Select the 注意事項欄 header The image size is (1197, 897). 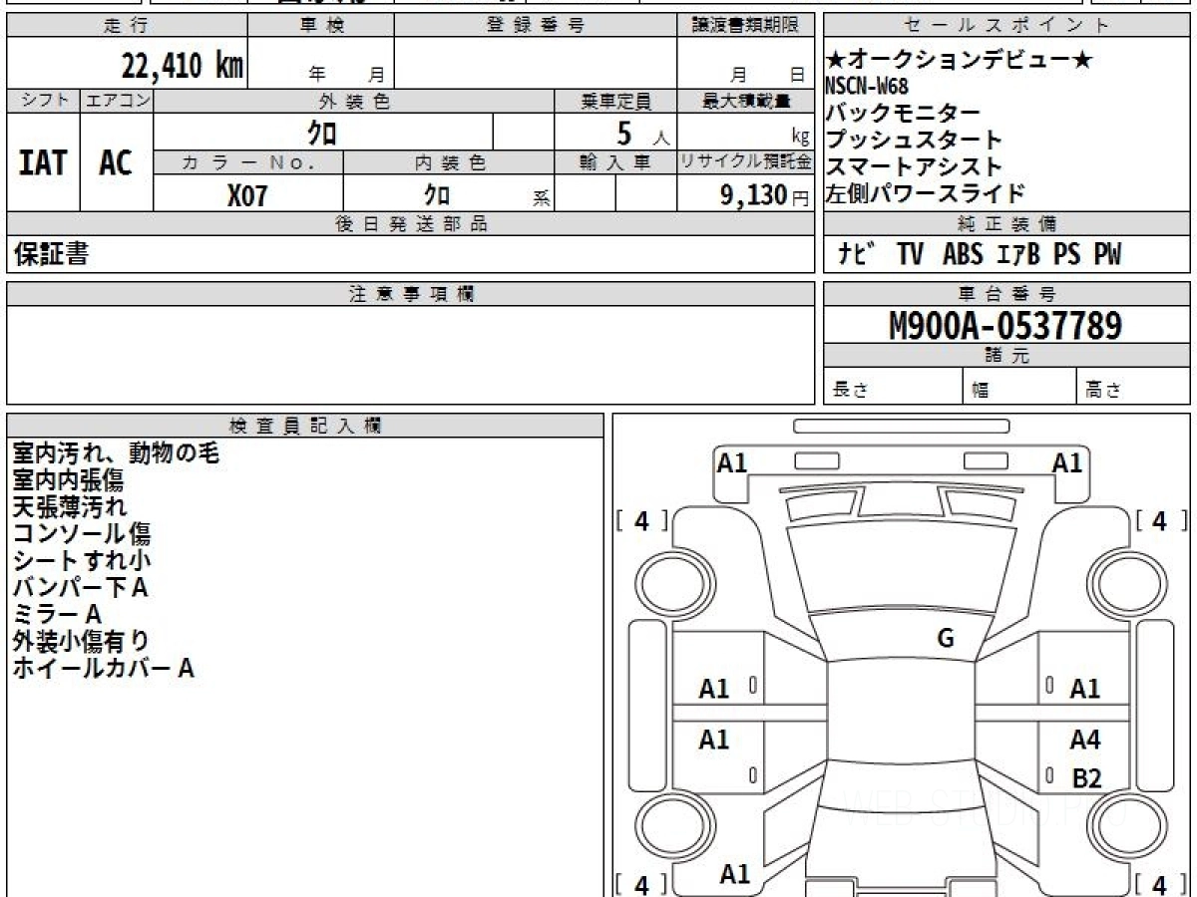tap(410, 294)
